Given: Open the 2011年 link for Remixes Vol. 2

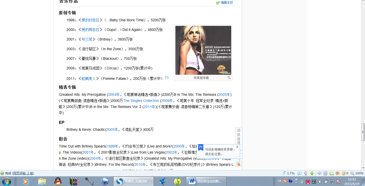Looking at the screenshot, I should (149, 107).
